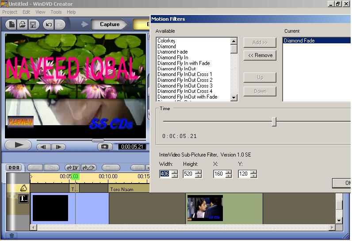
Task: Open the Project menu
Action: coord(10,12)
